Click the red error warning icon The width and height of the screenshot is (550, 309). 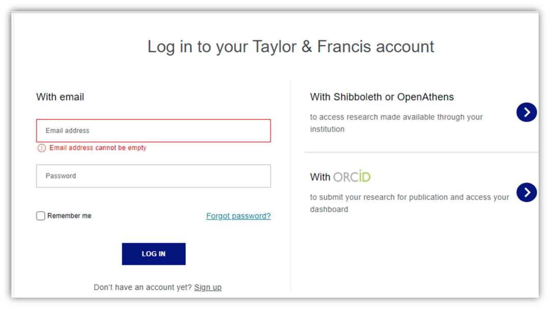[42, 148]
